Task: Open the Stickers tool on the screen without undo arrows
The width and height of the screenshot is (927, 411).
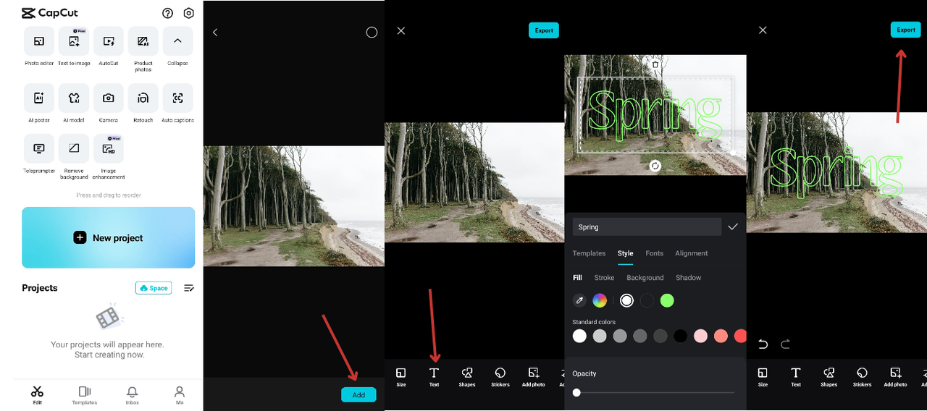Action: tap(500, 377)
